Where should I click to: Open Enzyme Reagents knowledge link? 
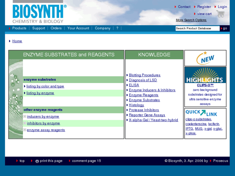click(144, 95)
